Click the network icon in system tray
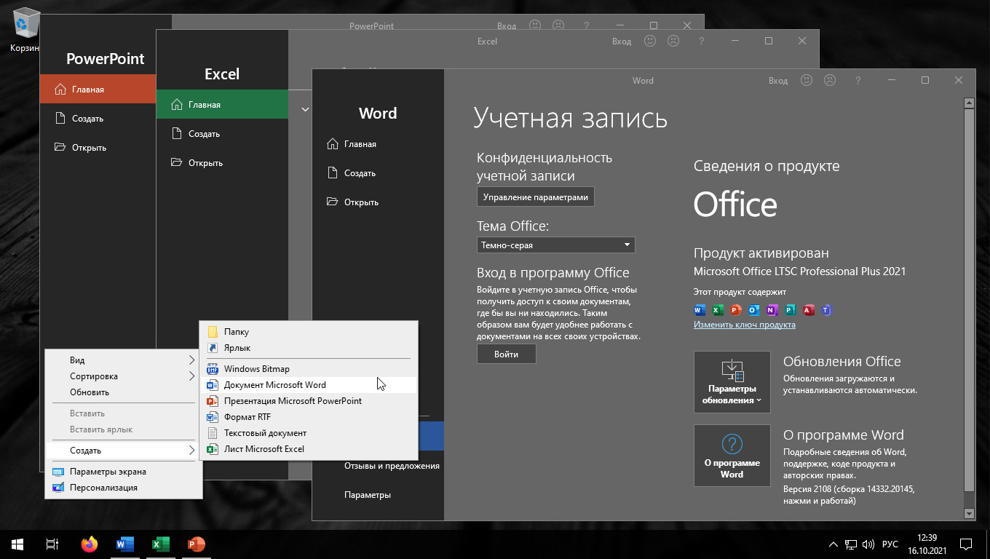Screen dimensions: 990x559 (x=851, y=544)
